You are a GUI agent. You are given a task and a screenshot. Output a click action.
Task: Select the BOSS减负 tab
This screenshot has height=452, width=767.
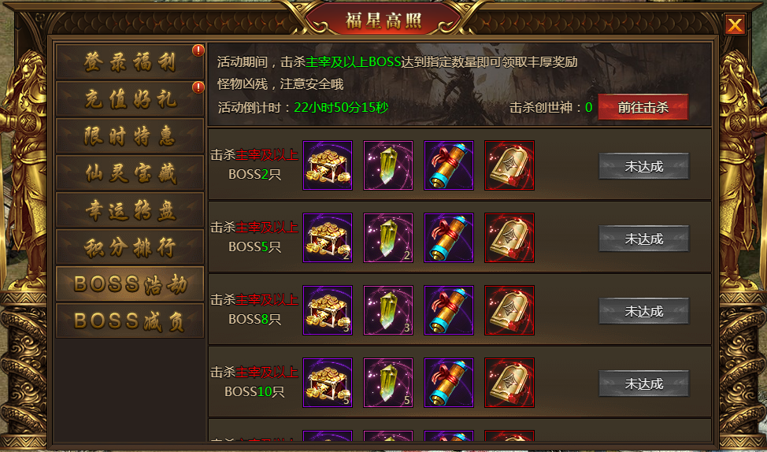[x=130, y=320]
